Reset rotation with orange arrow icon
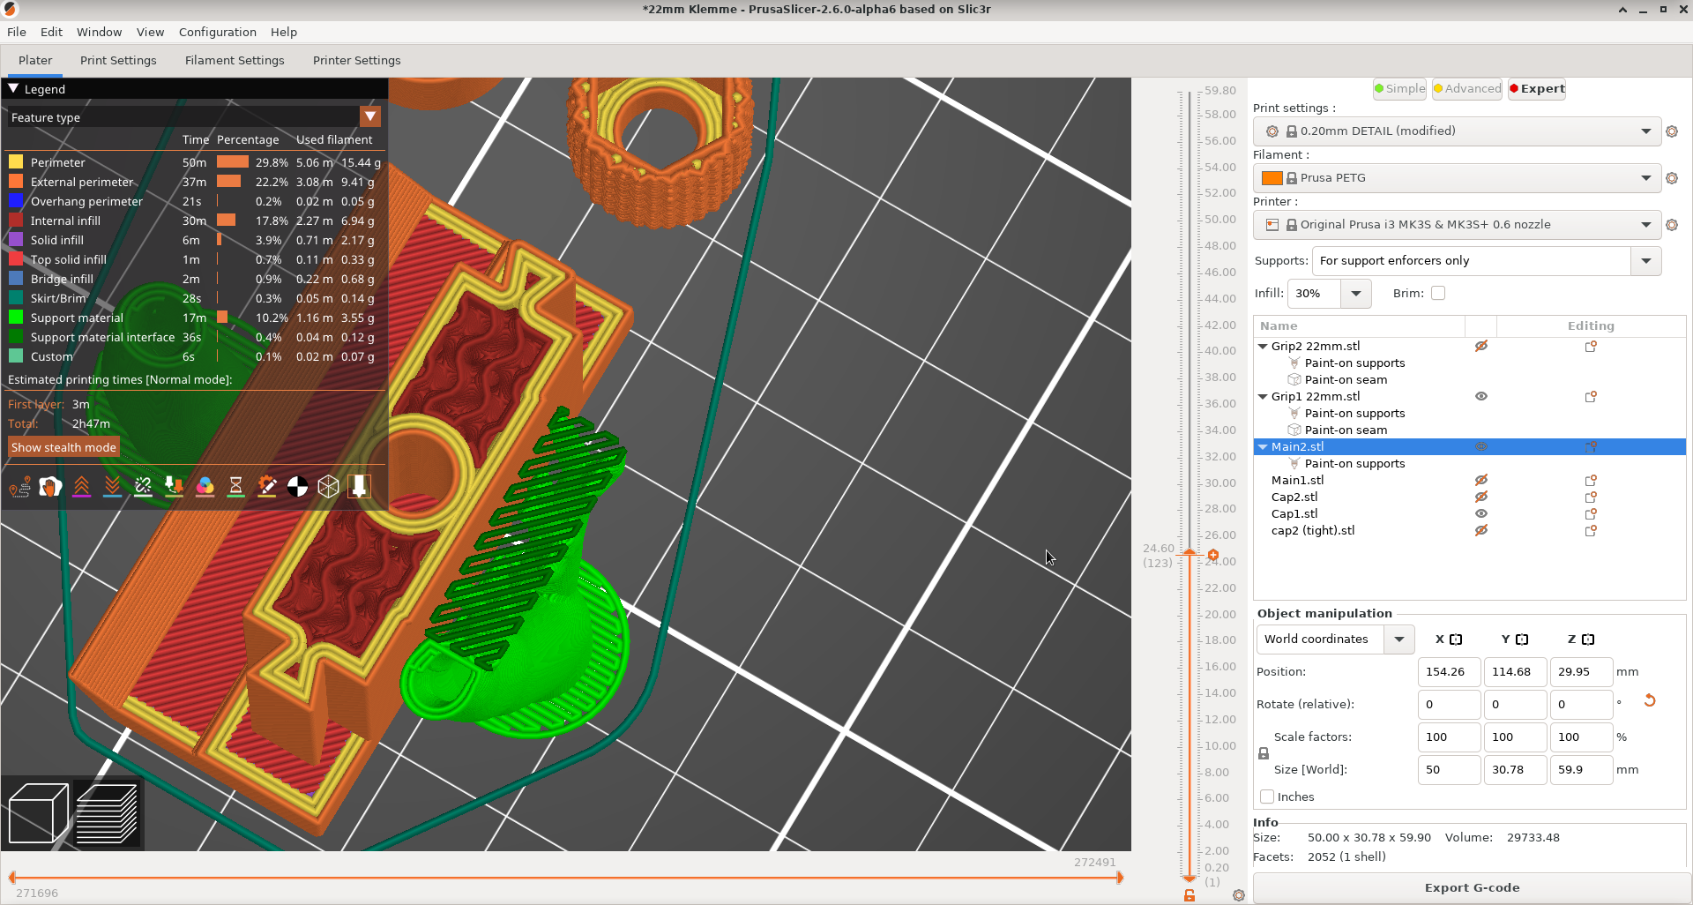Screen dimensions: 1693x905 tap(1650, 700)
